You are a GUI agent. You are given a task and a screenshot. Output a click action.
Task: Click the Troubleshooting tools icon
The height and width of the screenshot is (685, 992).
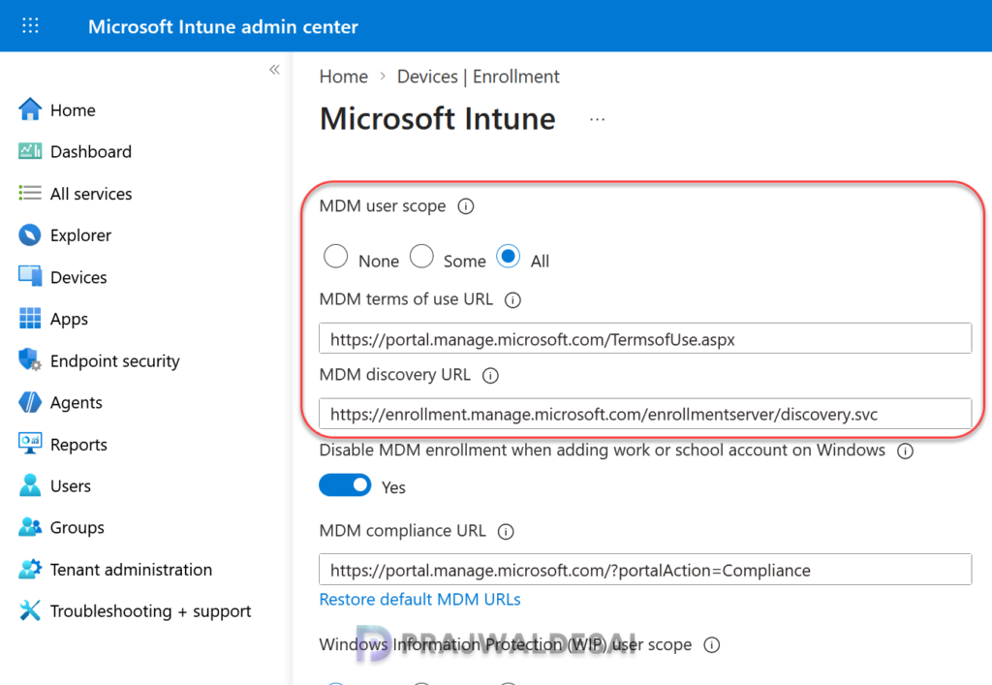tap(30, 610)
